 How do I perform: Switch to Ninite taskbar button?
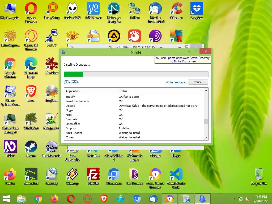coord(203,199)
